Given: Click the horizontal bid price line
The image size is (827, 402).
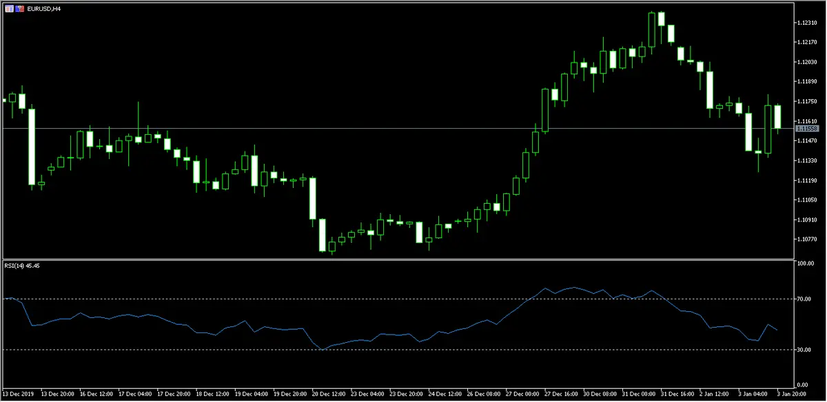Looking at the screenshot, I should point(413,128).
